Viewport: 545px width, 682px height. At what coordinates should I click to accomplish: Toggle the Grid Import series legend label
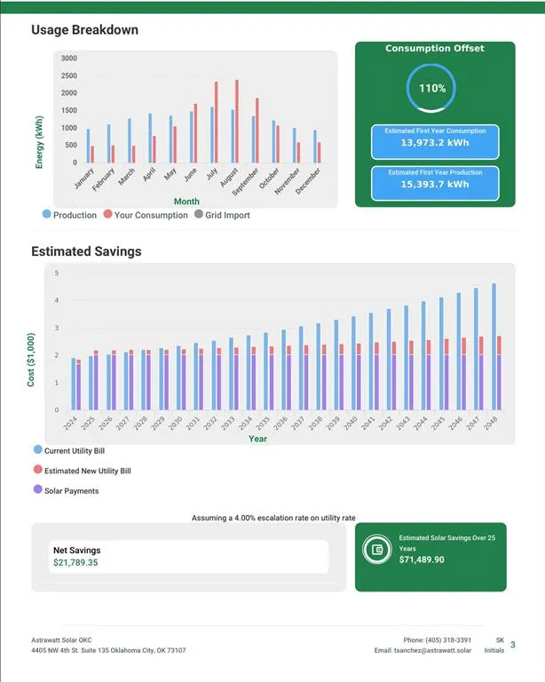(227, 215)
